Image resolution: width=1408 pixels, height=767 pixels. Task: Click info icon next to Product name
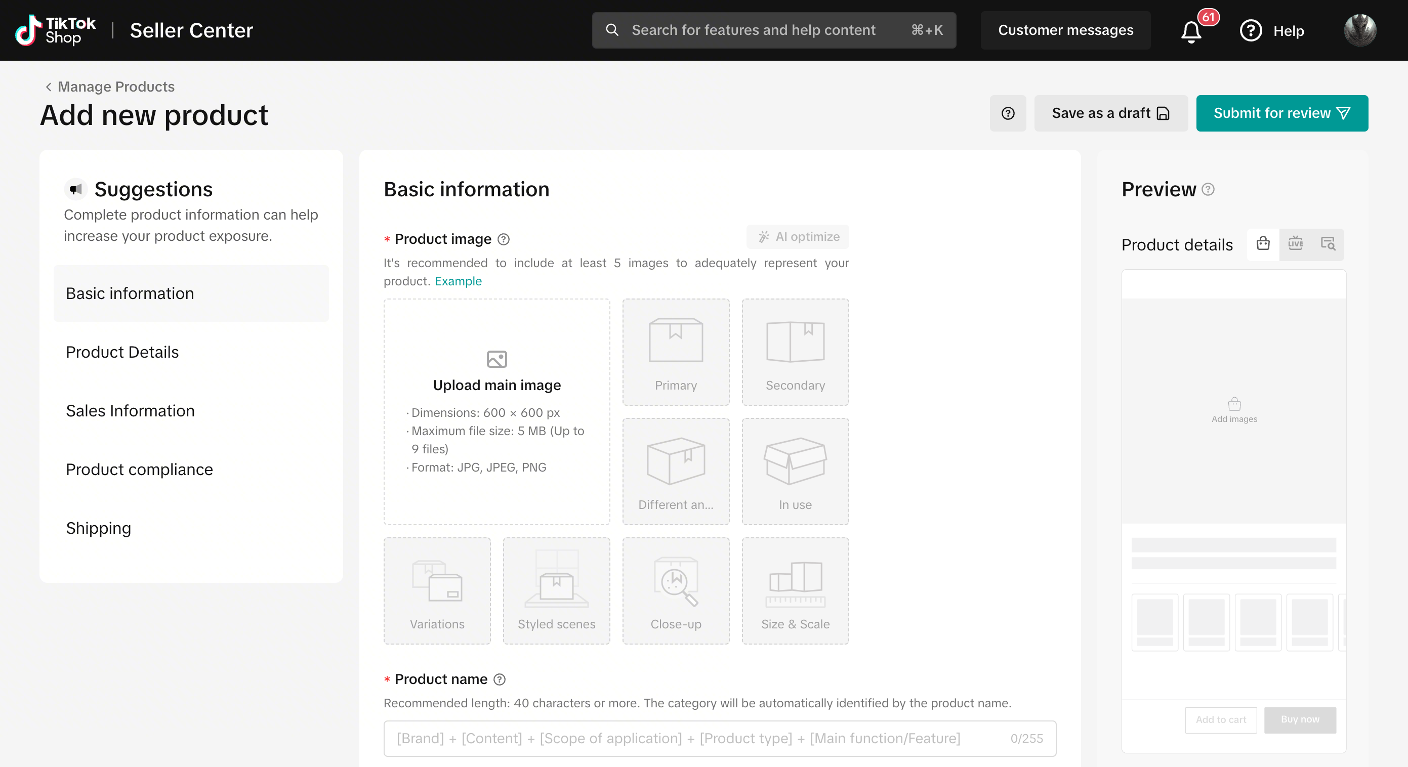coord(499,679)
